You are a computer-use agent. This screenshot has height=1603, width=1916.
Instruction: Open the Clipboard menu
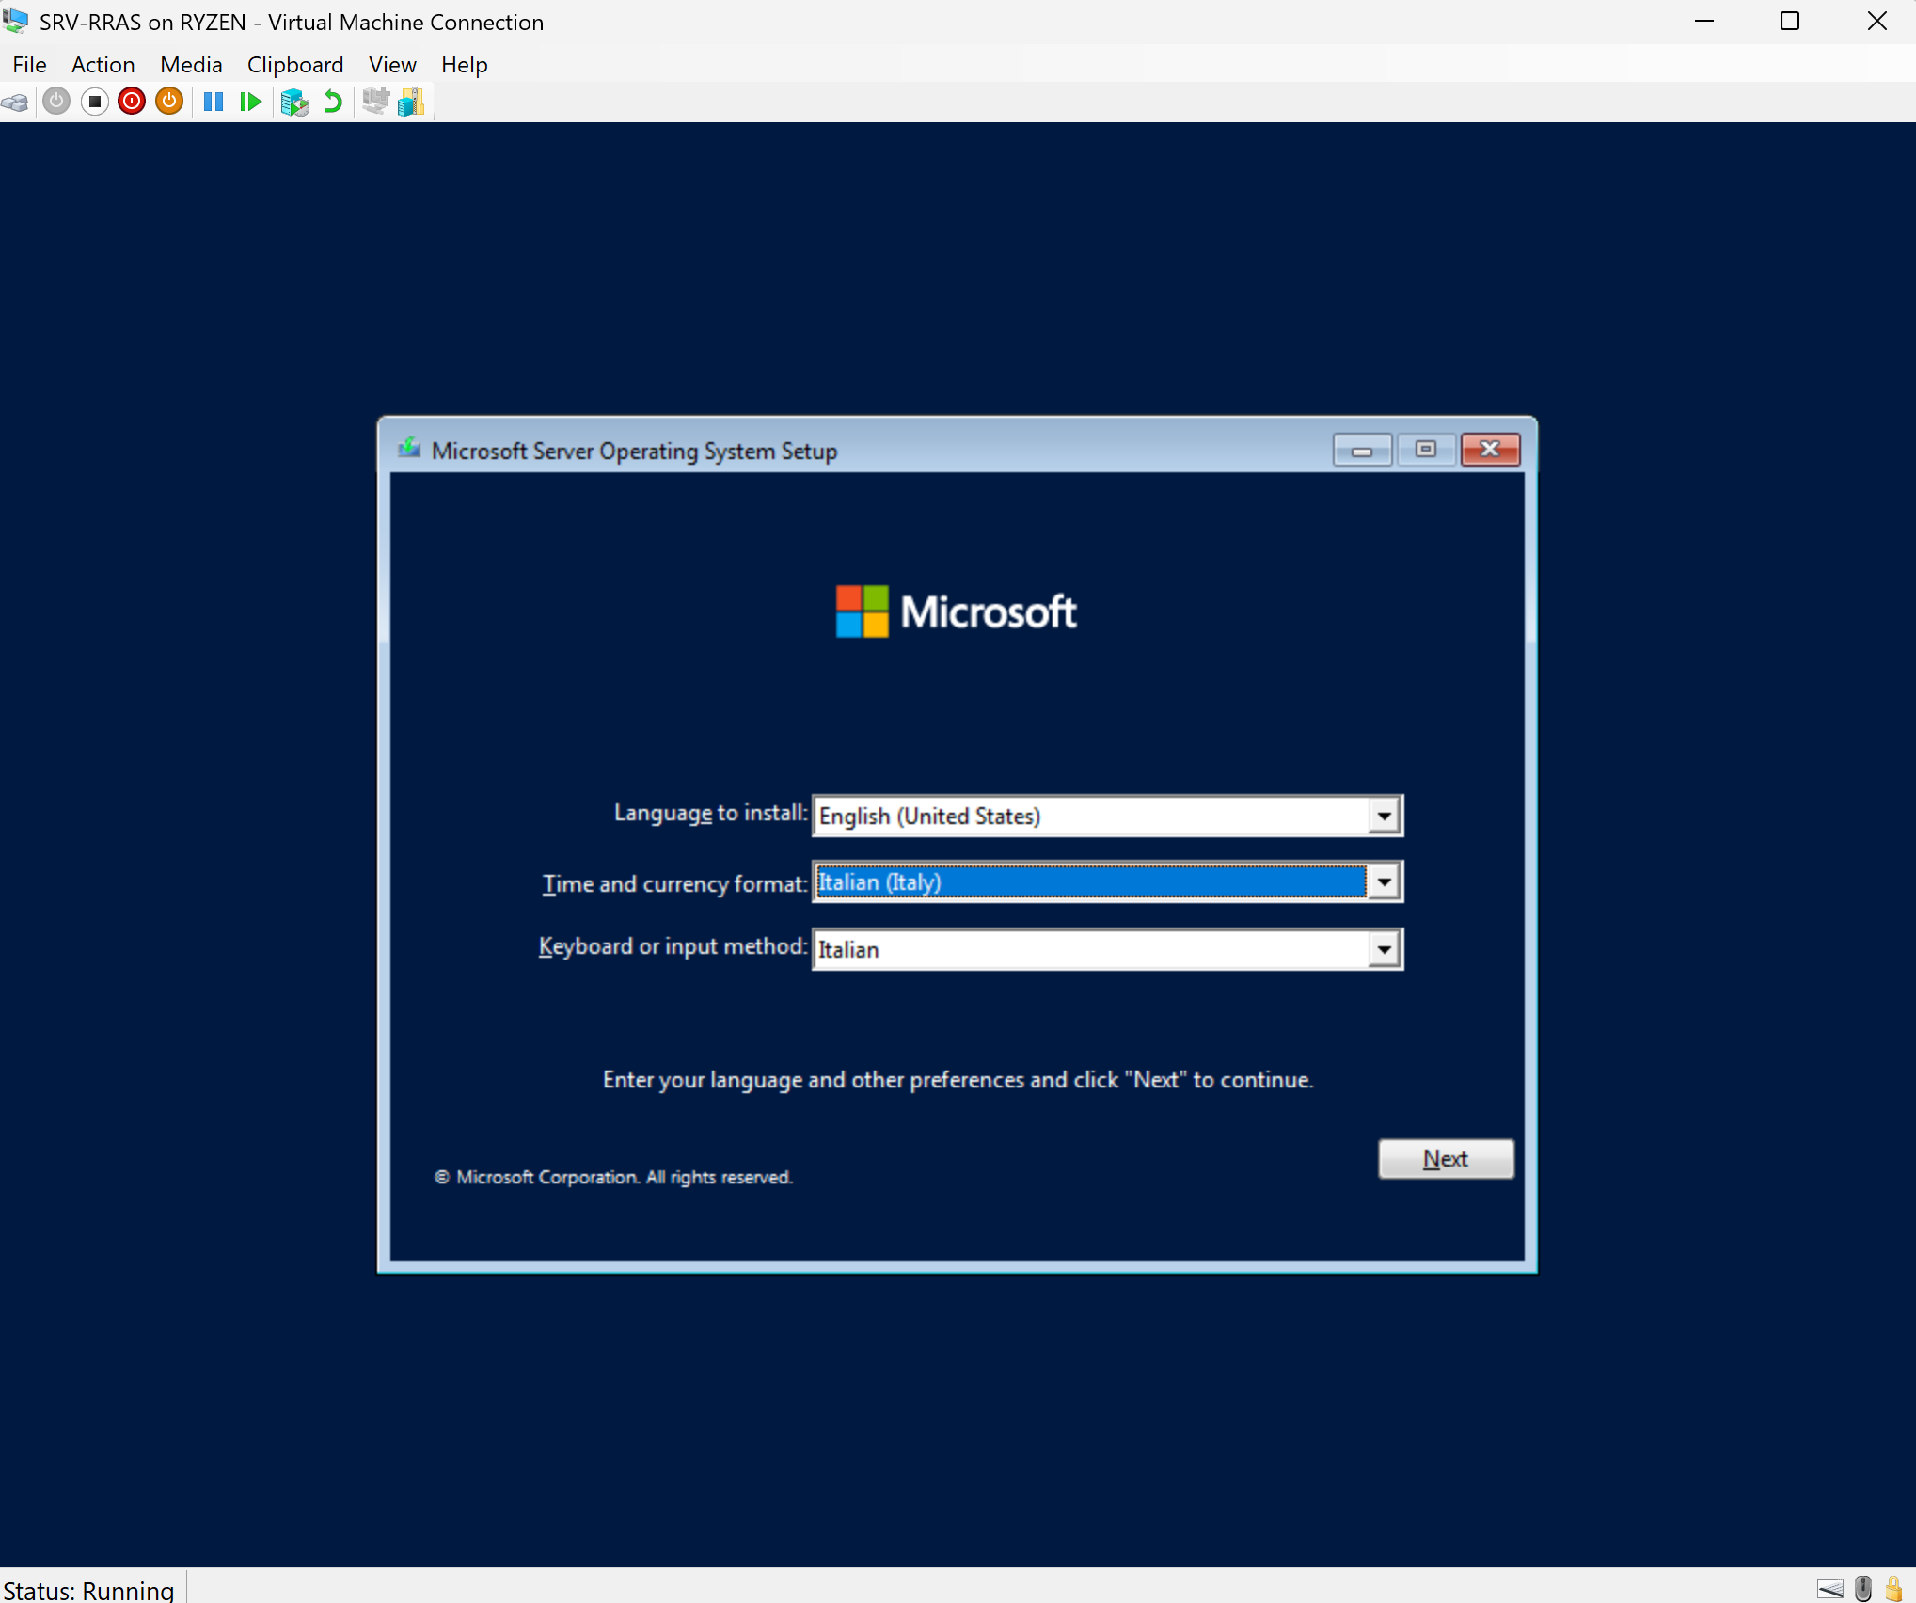[x=294, y=65]
